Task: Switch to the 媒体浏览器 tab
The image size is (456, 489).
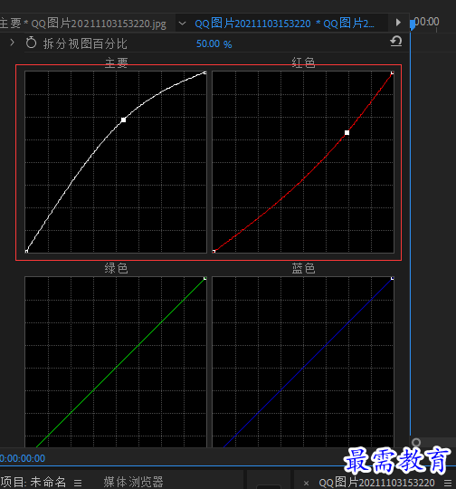Action: (x=133, y=482)
